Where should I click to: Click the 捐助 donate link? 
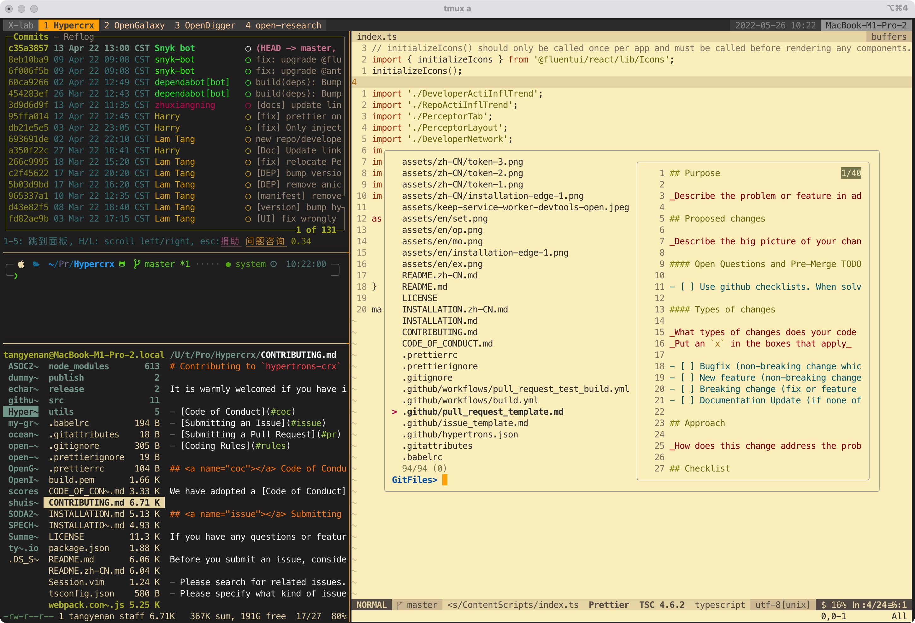tap(229, 241)
